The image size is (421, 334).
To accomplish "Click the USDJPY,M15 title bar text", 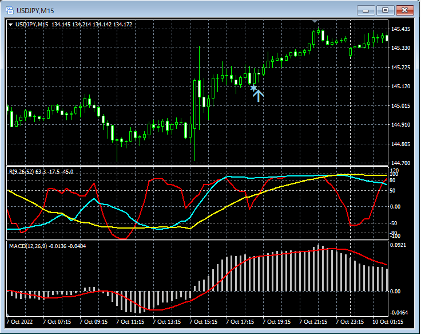I will pyautogui.click(x=36, y=10).
